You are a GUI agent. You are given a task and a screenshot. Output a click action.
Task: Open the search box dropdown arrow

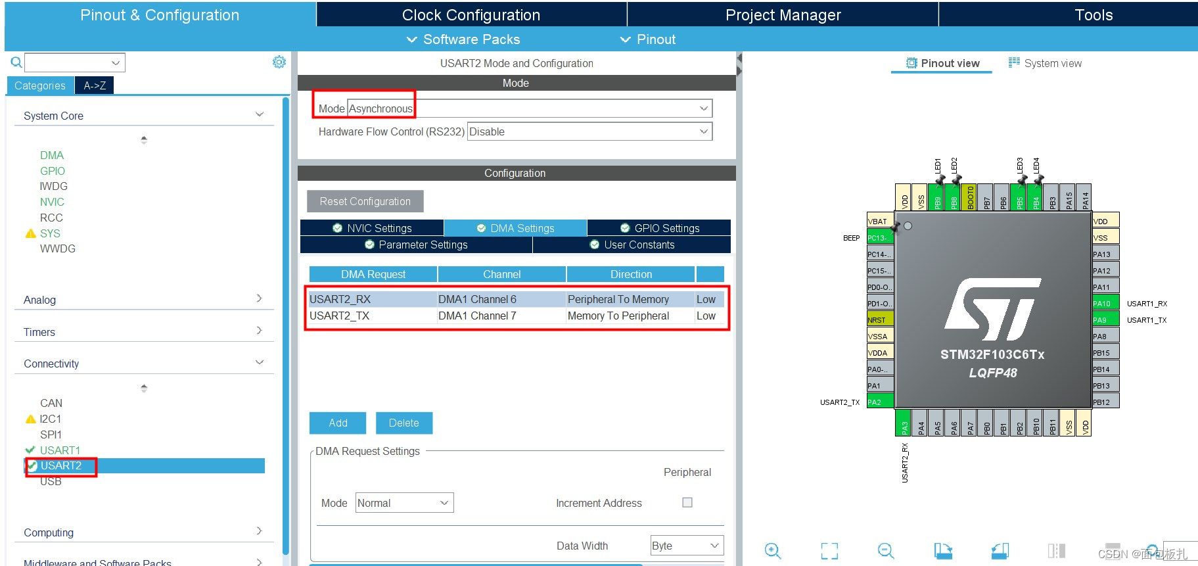click(116, 62)
